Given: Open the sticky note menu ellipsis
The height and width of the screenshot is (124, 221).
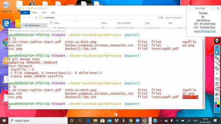Looking at the screenshot, I should tap(213, 8).
